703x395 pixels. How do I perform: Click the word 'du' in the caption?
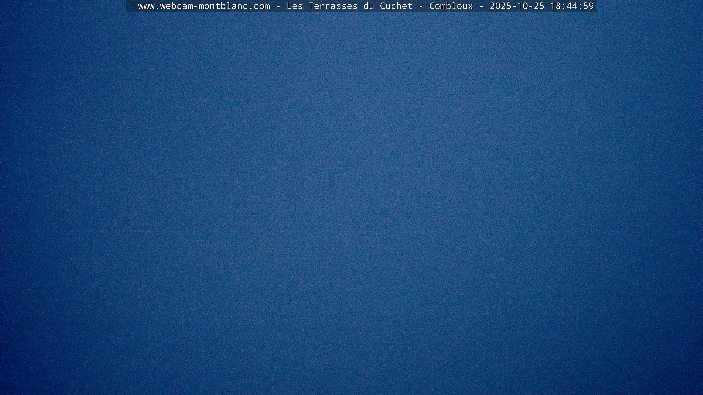369,6
